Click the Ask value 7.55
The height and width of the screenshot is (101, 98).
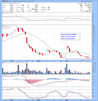point(22,5)
